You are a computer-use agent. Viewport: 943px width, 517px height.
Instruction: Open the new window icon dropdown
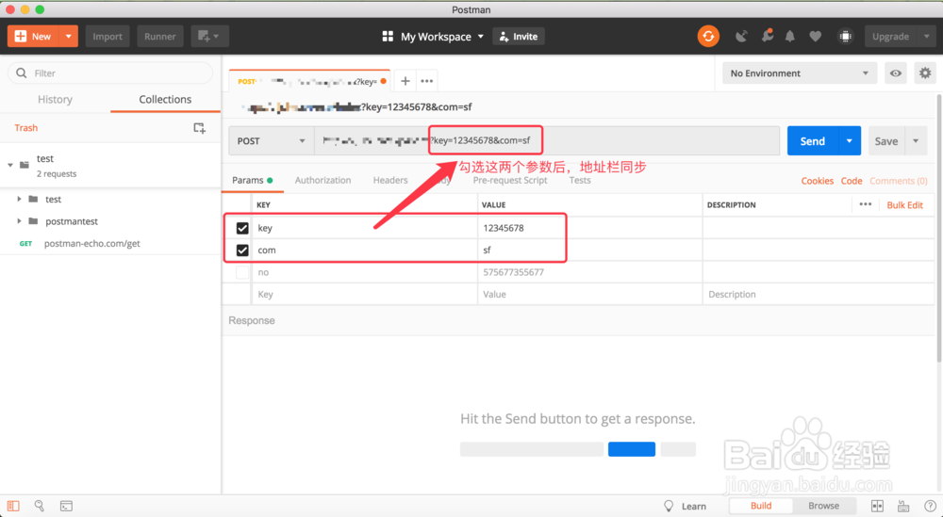point(209,37)
